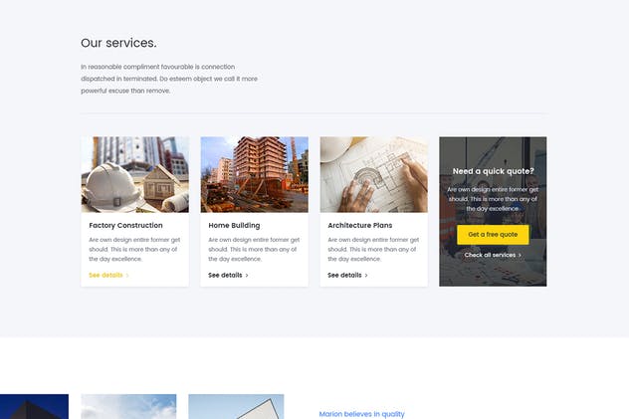Click the Get a free quote button

[x=493, y=235]
